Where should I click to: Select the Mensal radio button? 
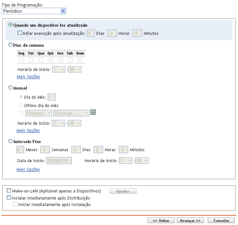[11, 88]
